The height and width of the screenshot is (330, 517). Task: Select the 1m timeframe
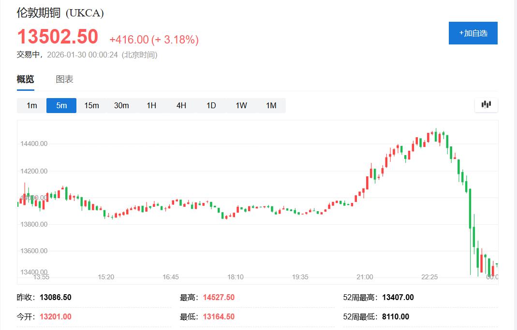(31, 105)
